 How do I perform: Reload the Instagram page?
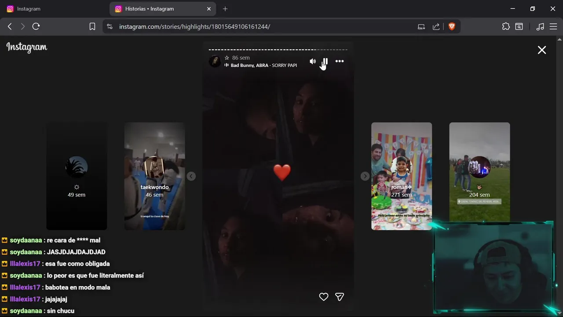pyautogui.click(x=36, y=26)
